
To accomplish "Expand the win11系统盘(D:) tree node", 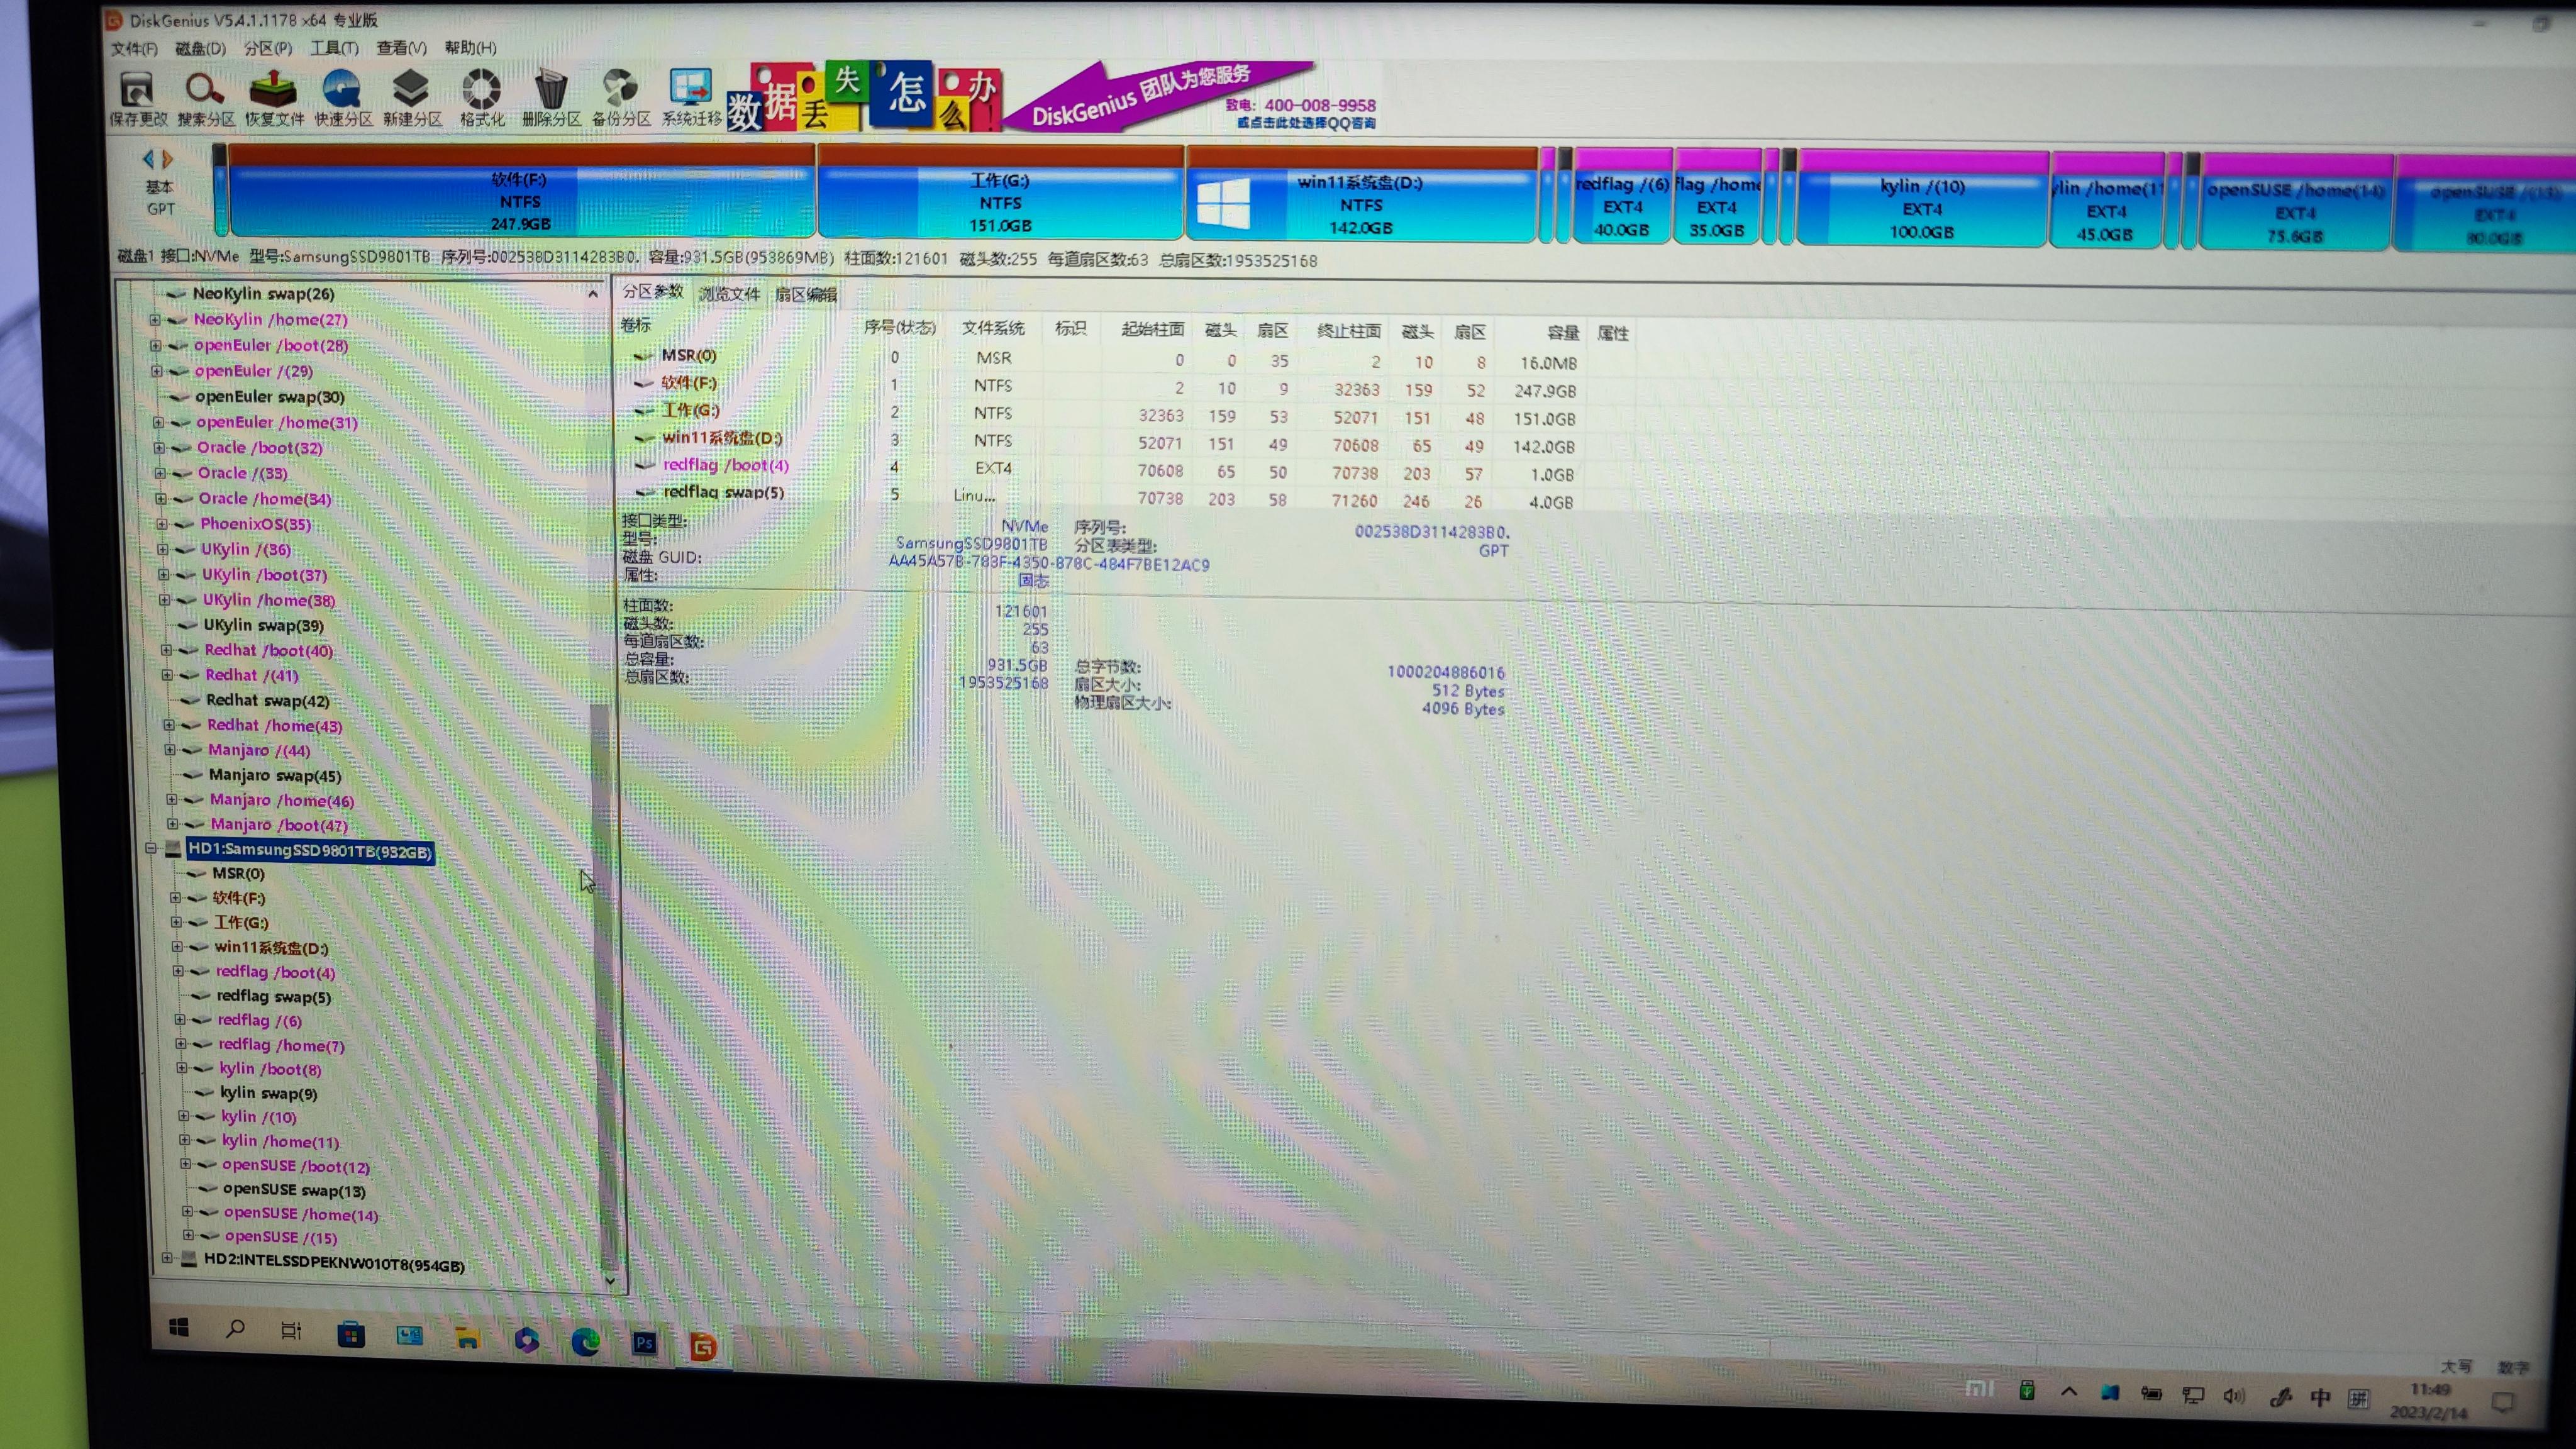I will [x=177, y=947].
